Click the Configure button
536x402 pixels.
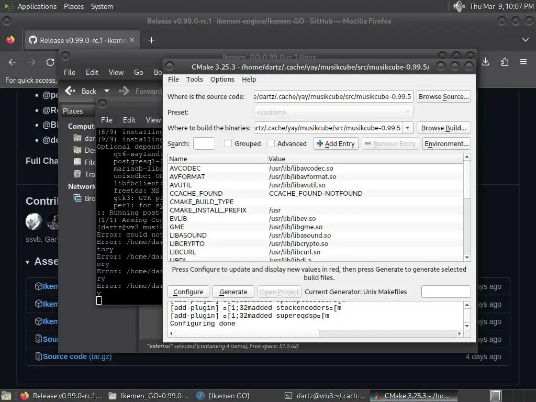[188, 292]
